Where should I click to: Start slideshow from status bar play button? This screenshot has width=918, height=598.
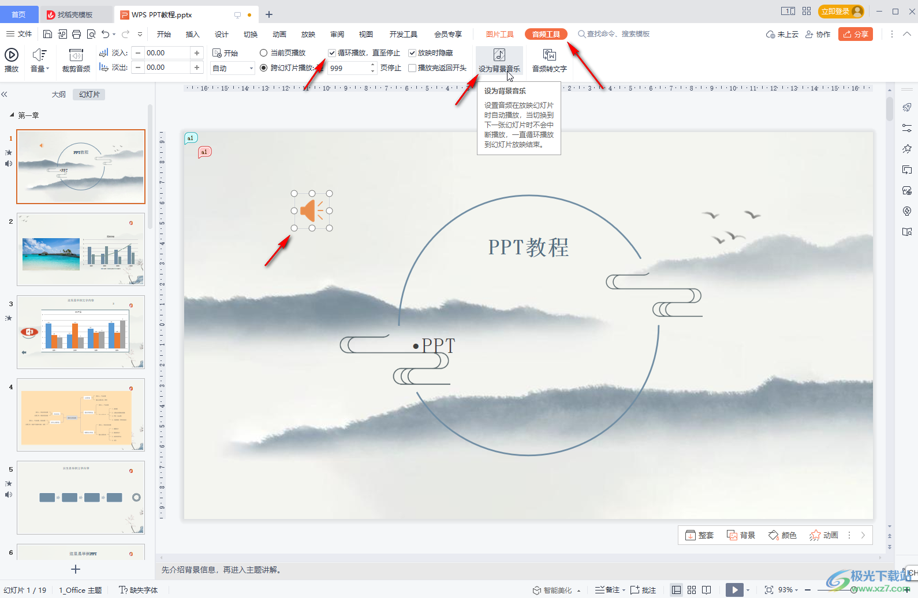click(734, 590)
